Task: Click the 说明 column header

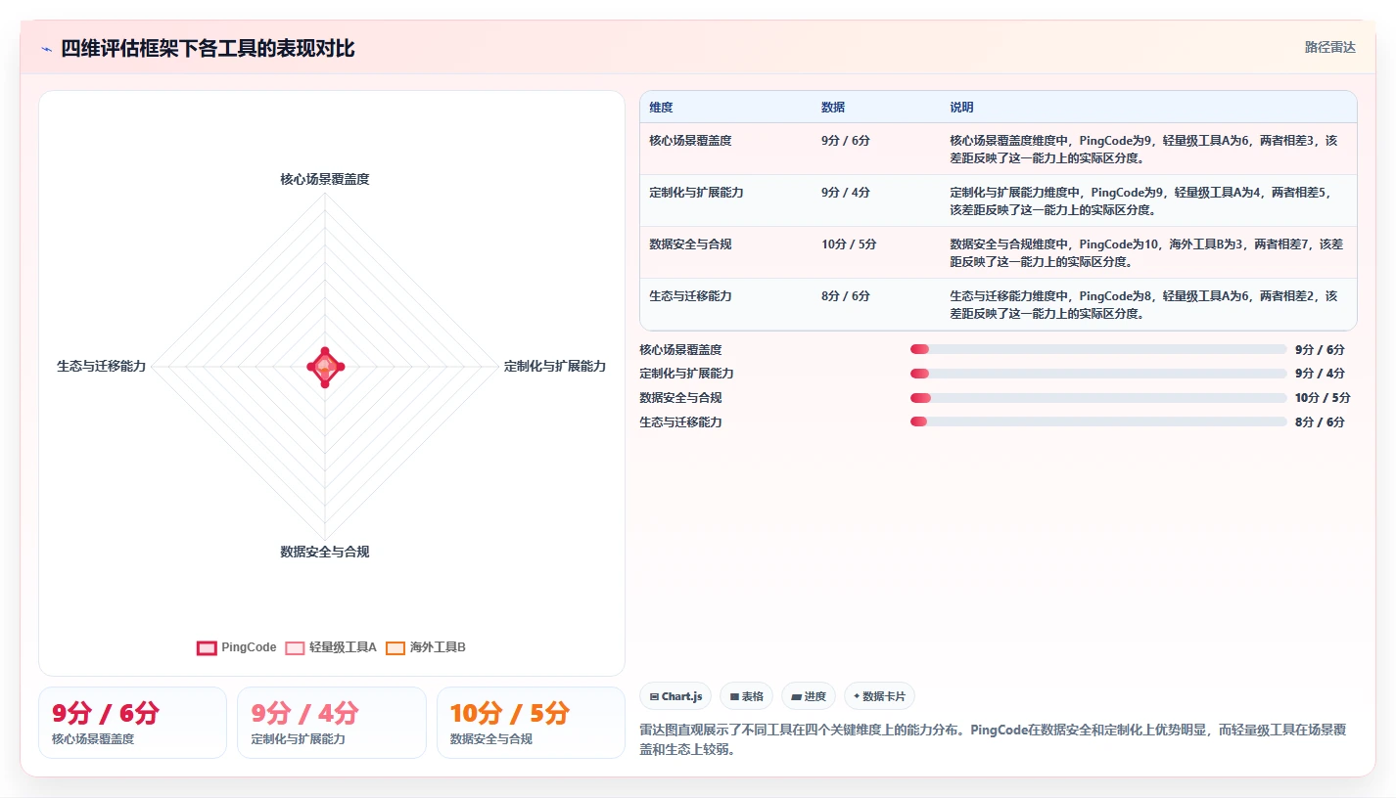Action: [x=961, y=108]
